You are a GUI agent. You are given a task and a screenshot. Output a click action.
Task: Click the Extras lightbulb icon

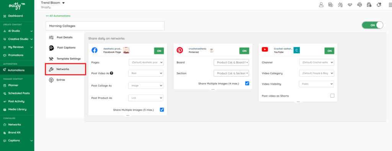51,80
